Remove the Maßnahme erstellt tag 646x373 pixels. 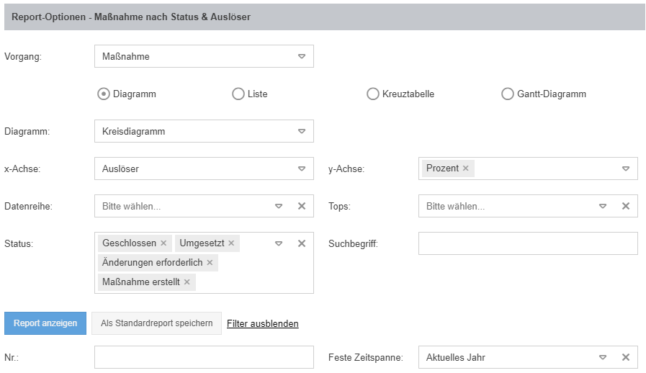187,282
